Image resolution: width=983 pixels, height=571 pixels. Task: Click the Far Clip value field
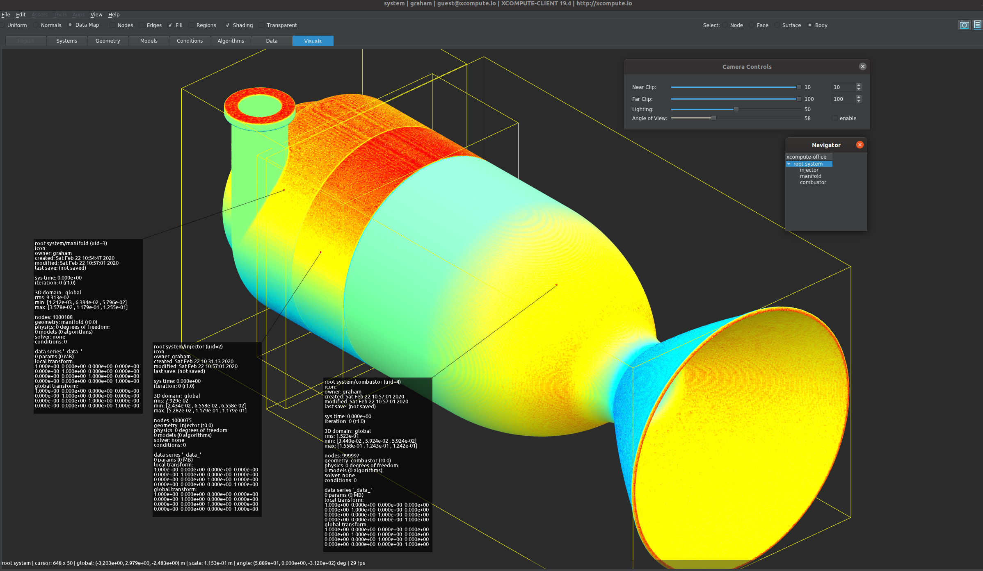(844, 99)
